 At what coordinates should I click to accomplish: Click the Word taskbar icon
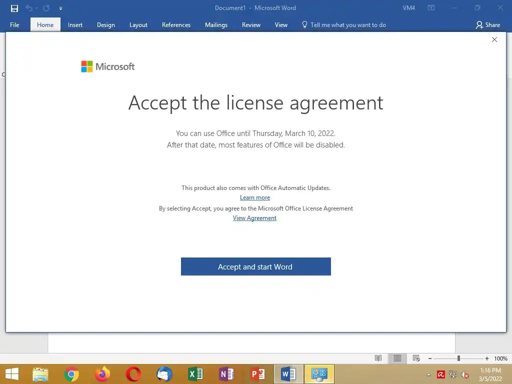(288, 374)
